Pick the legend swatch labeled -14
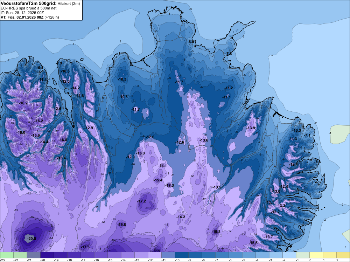 (128, 255)
